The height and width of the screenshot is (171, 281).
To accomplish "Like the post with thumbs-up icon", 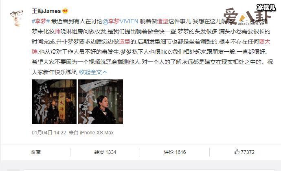I will pyautogui.click(x=237, y=152).
